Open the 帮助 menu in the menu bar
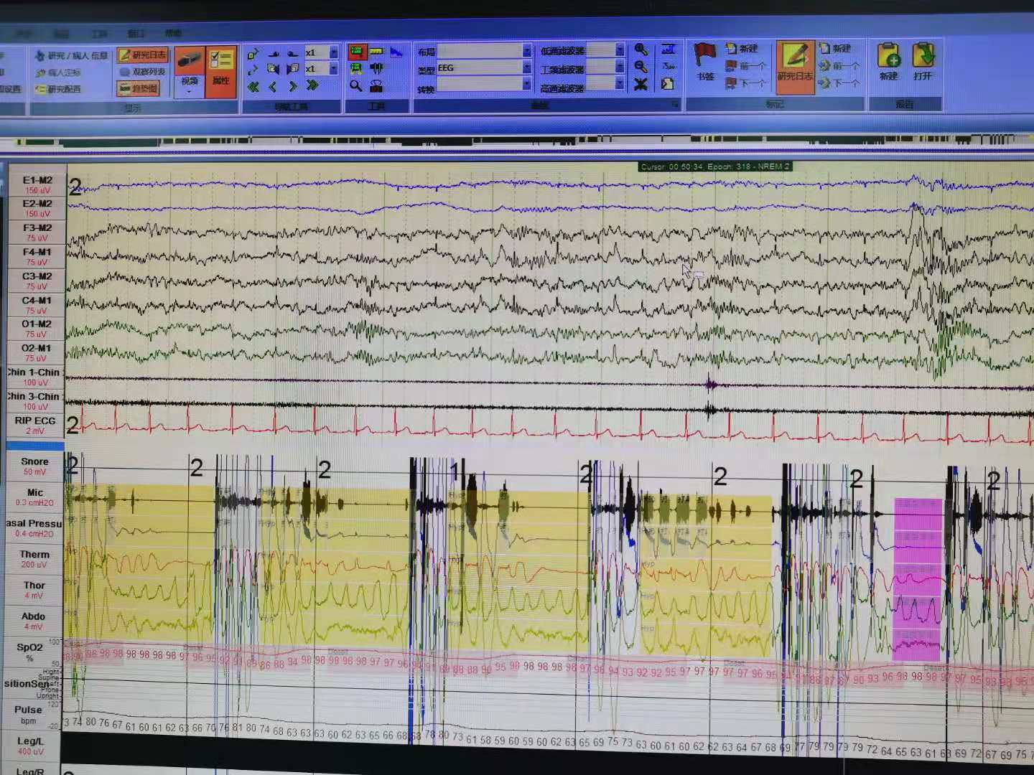The width and height of the screenshot is (1034, 775). pos(173,34)
